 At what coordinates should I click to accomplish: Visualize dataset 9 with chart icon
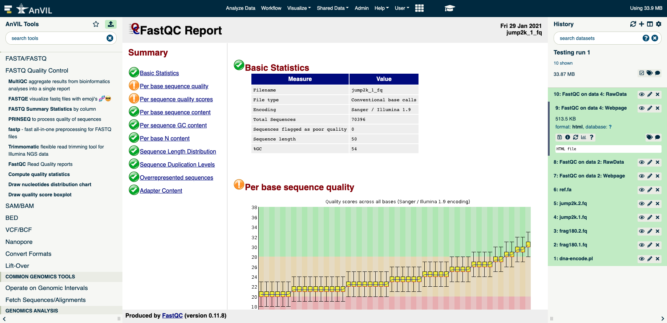583,137
